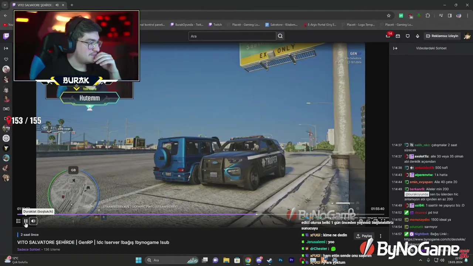473x266 pixels.
Task: Open the BurakOyunda - Twit... bookmark
Action: pyautogui.click(x=187, y=25)
